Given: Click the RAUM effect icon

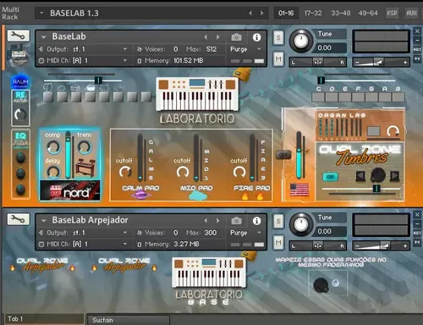Looking at the screenshot, I should click(20, 82).
